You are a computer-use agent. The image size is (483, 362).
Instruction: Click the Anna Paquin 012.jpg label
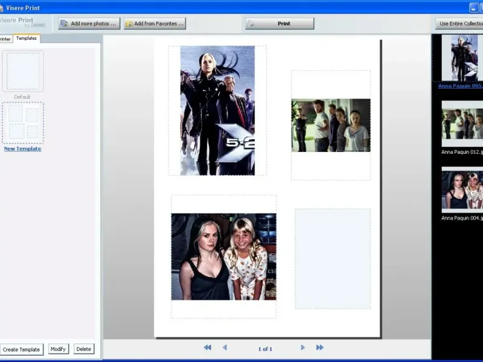click(462, 152)
